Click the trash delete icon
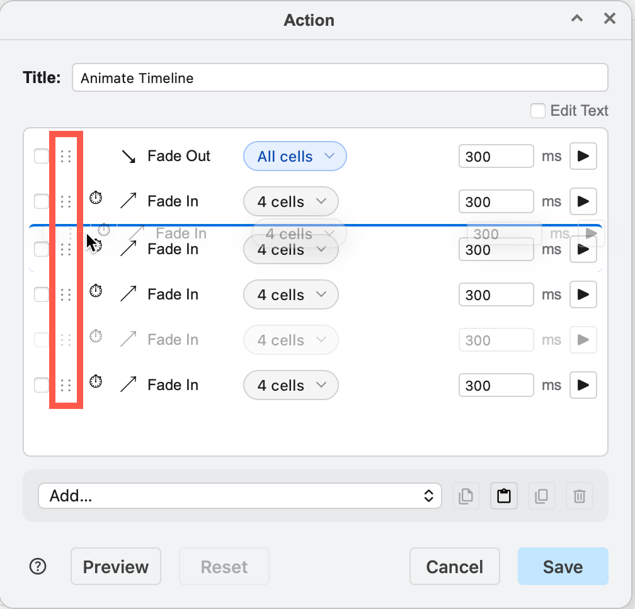This screenshot has width=635, height=609. click(x=580, y=496)
